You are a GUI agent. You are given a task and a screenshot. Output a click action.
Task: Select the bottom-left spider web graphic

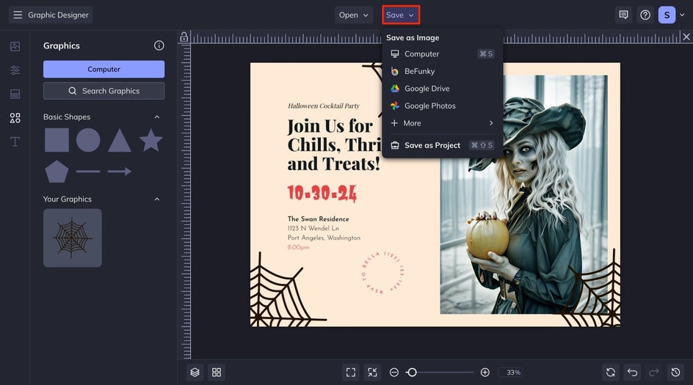(x=289, y=290)
